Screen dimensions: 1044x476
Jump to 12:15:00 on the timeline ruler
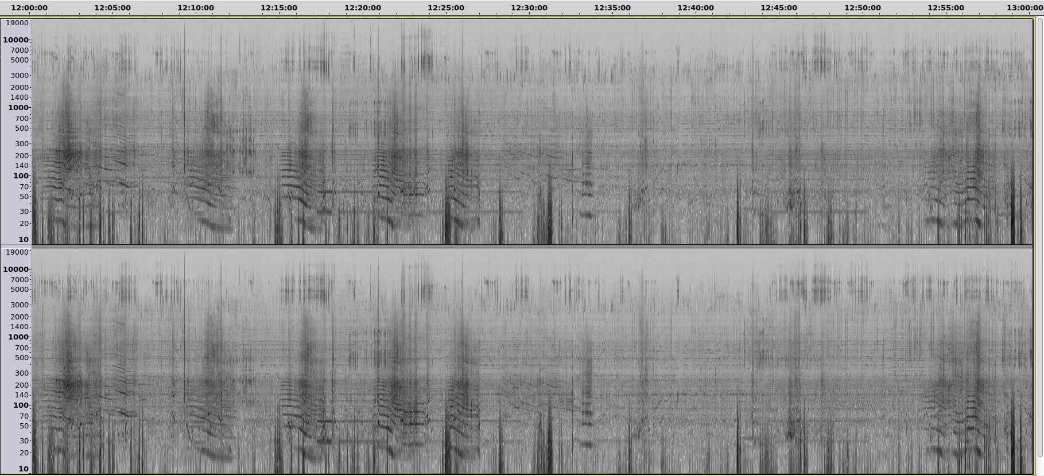tap(279, 8)
